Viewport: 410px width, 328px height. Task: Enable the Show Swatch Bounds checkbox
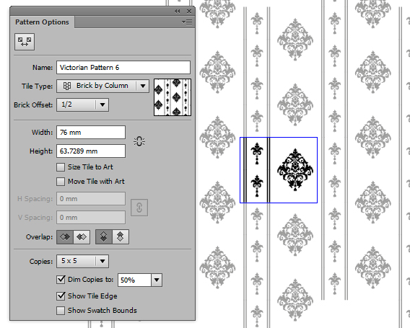(61, 311)
